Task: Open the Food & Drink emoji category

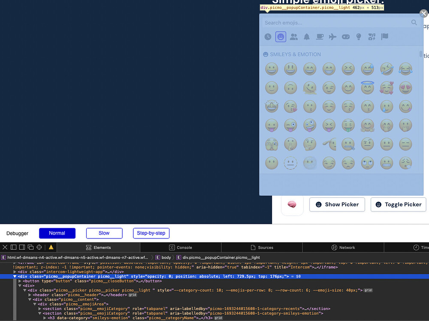Action: pos(319,36)
